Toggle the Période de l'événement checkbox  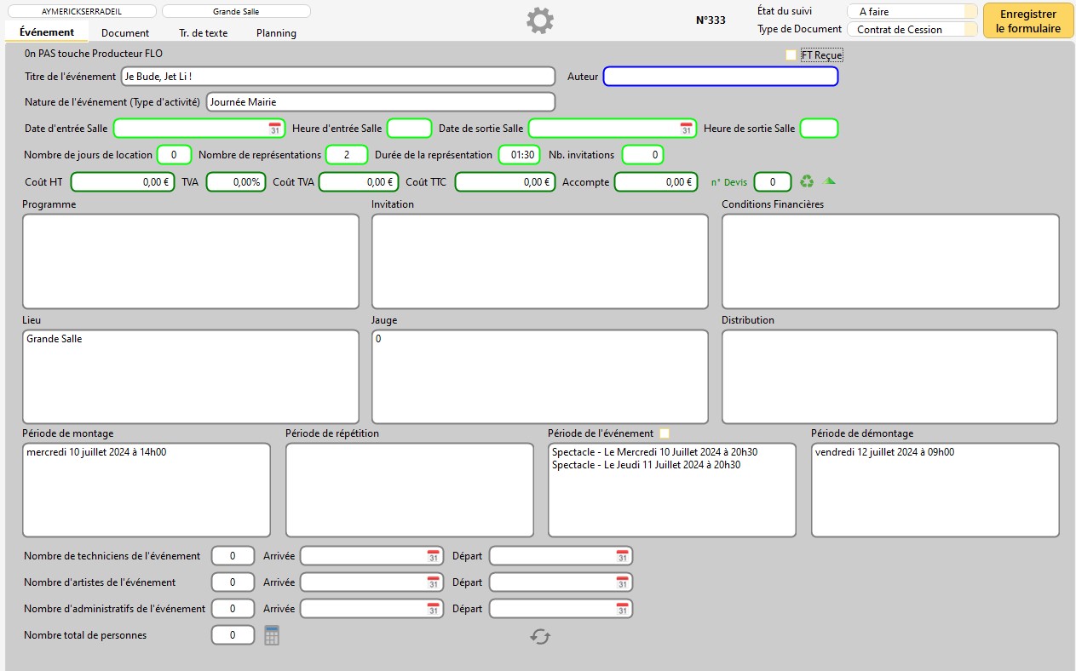665,433
